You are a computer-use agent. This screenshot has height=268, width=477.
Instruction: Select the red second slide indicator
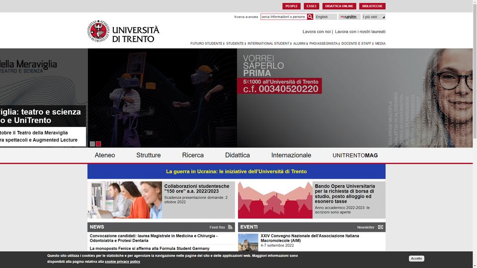point(98,144)
